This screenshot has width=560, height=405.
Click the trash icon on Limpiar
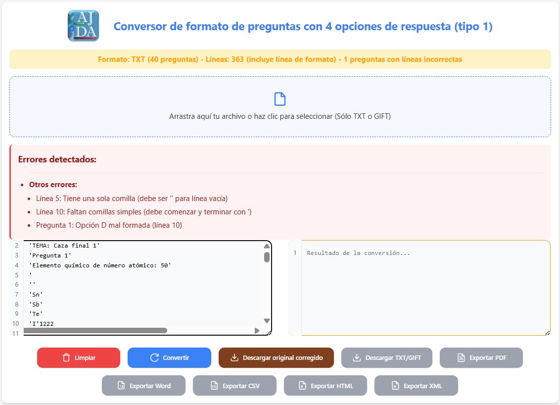tap(66, 358)
